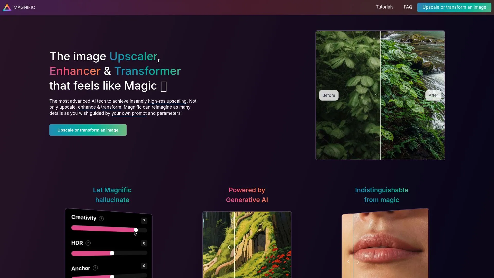
Task: Open the enhance link
Action: tap(87, 107)
